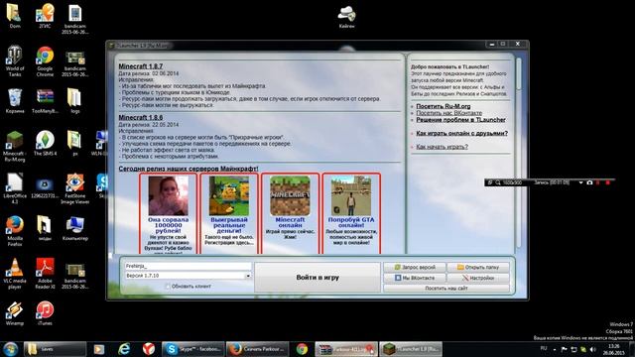Open Chrome icon in the taskbar

(302, 349)
